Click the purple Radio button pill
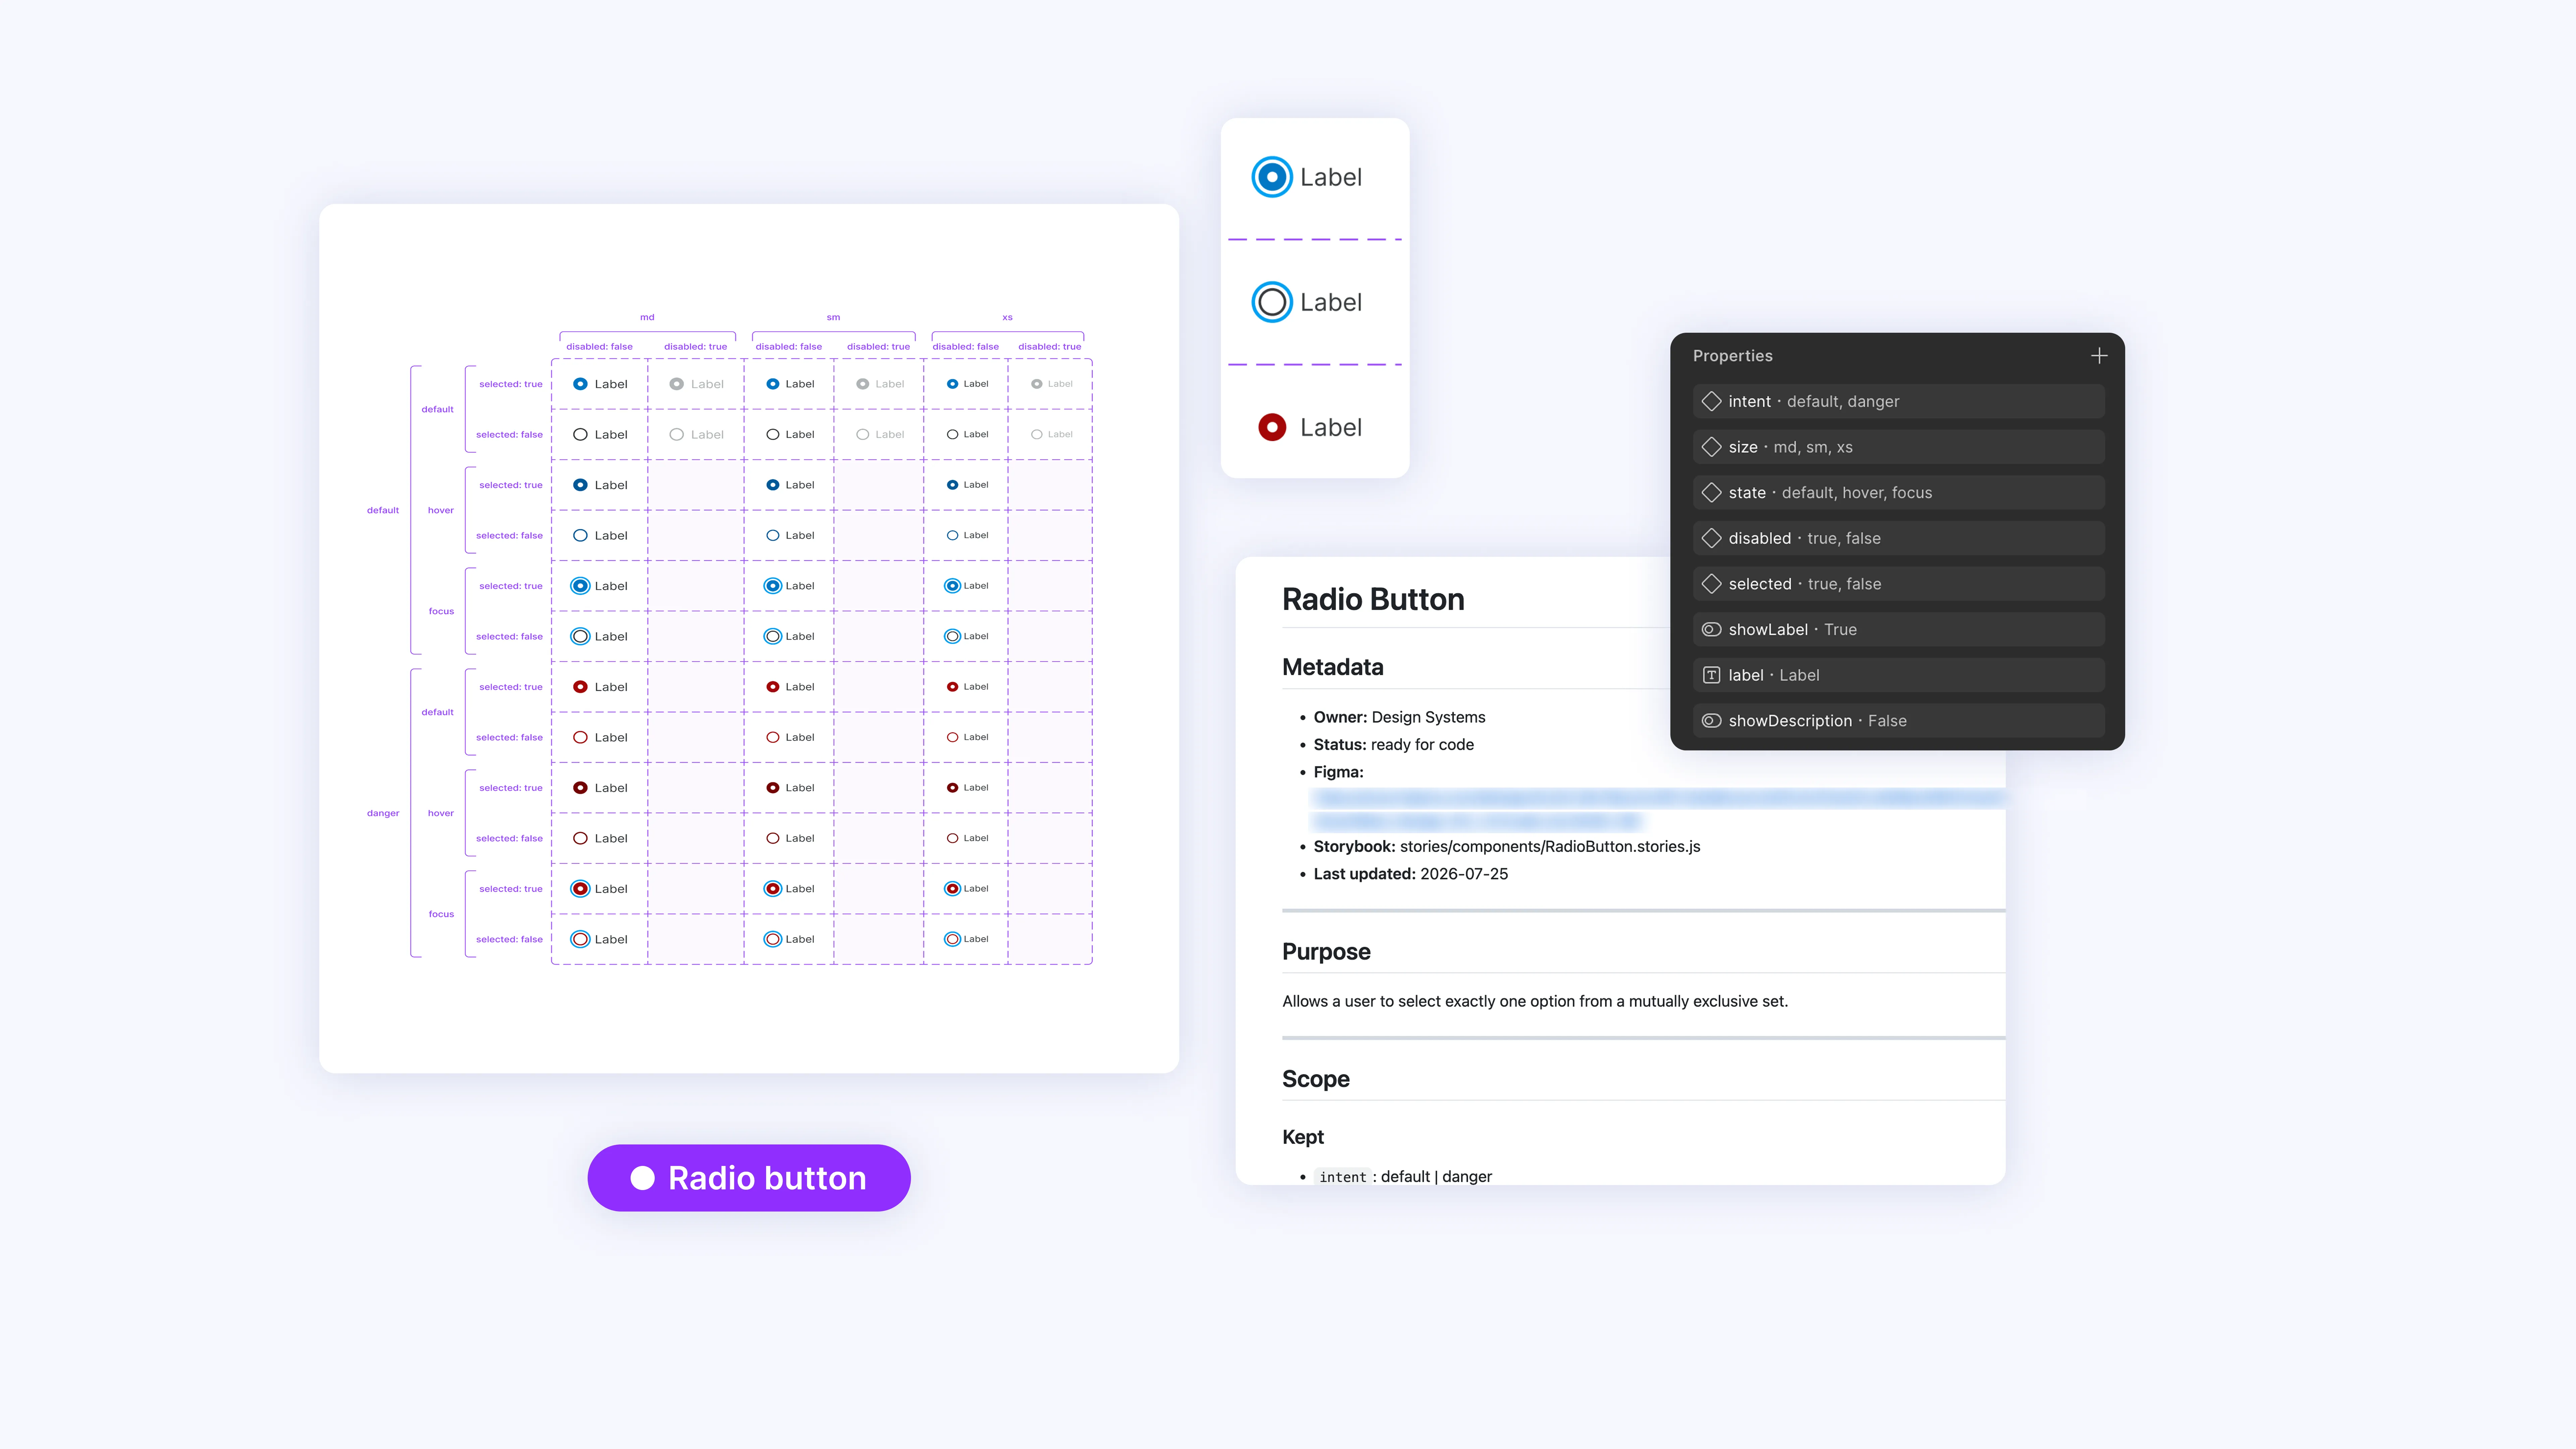This screenshot has height=1449, width=2576. [749, 1178]
